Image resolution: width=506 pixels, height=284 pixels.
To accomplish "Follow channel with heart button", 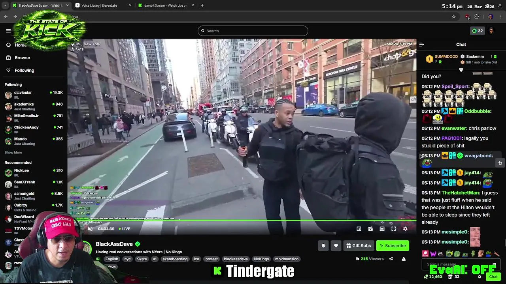I will point(336,246).
